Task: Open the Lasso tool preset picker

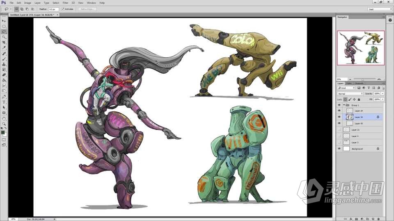Action: point(7,9)
